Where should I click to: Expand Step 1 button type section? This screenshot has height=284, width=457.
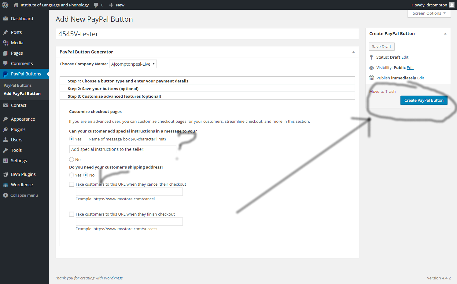(x=207, y=81)
